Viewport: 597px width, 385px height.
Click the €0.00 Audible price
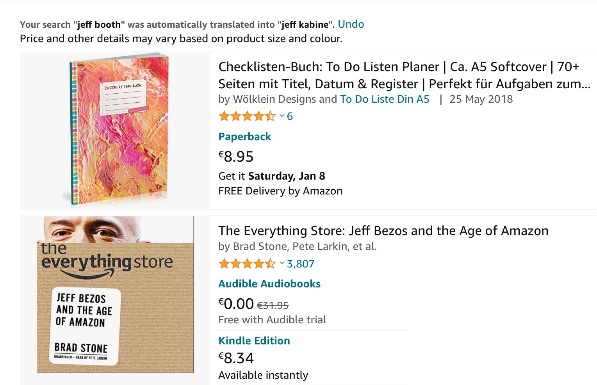[x=236, y=304]
